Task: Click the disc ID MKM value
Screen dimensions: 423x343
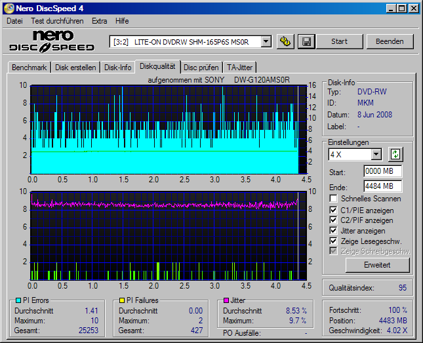Action: (365, 103)
